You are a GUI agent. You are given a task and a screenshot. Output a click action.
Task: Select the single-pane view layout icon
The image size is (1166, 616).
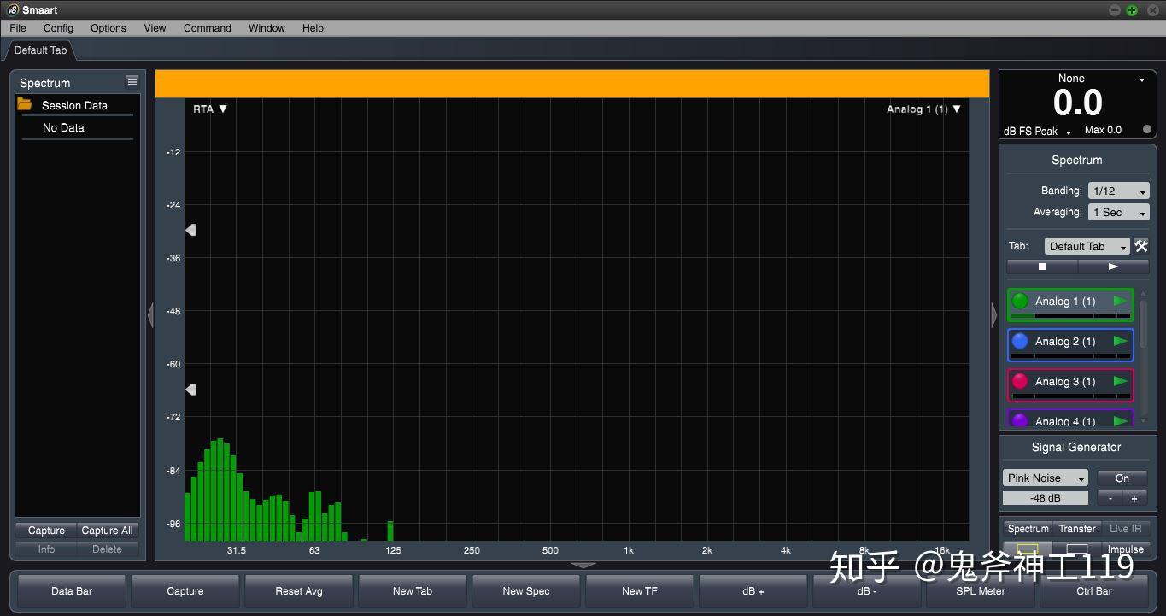[1028, 549]
